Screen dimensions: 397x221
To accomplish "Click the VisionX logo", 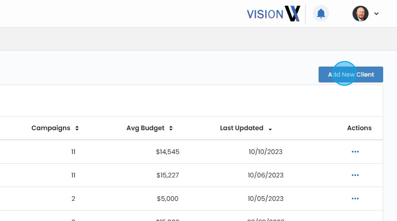I will [273, 14].
